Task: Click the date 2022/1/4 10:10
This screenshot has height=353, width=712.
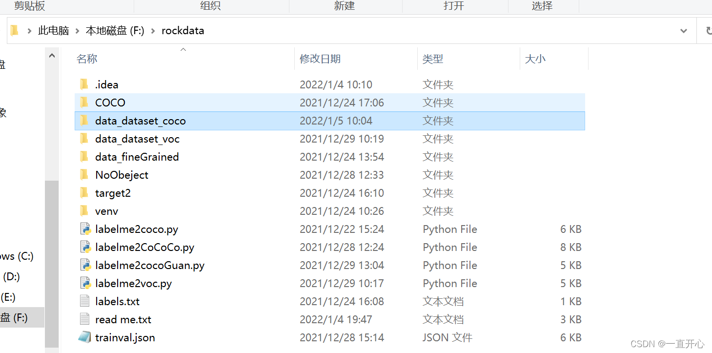Action: coord(336,85)
